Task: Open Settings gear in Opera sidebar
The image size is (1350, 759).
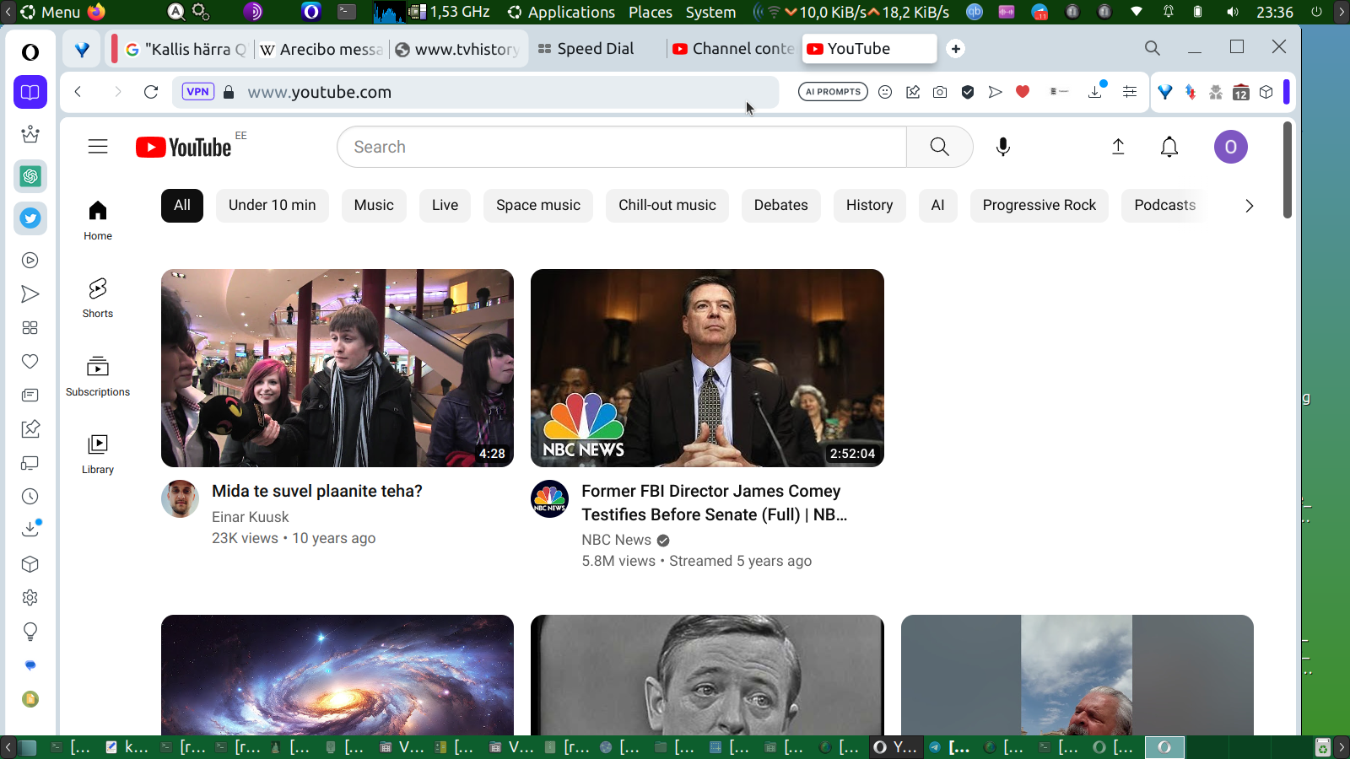Action: click(30, 598)
